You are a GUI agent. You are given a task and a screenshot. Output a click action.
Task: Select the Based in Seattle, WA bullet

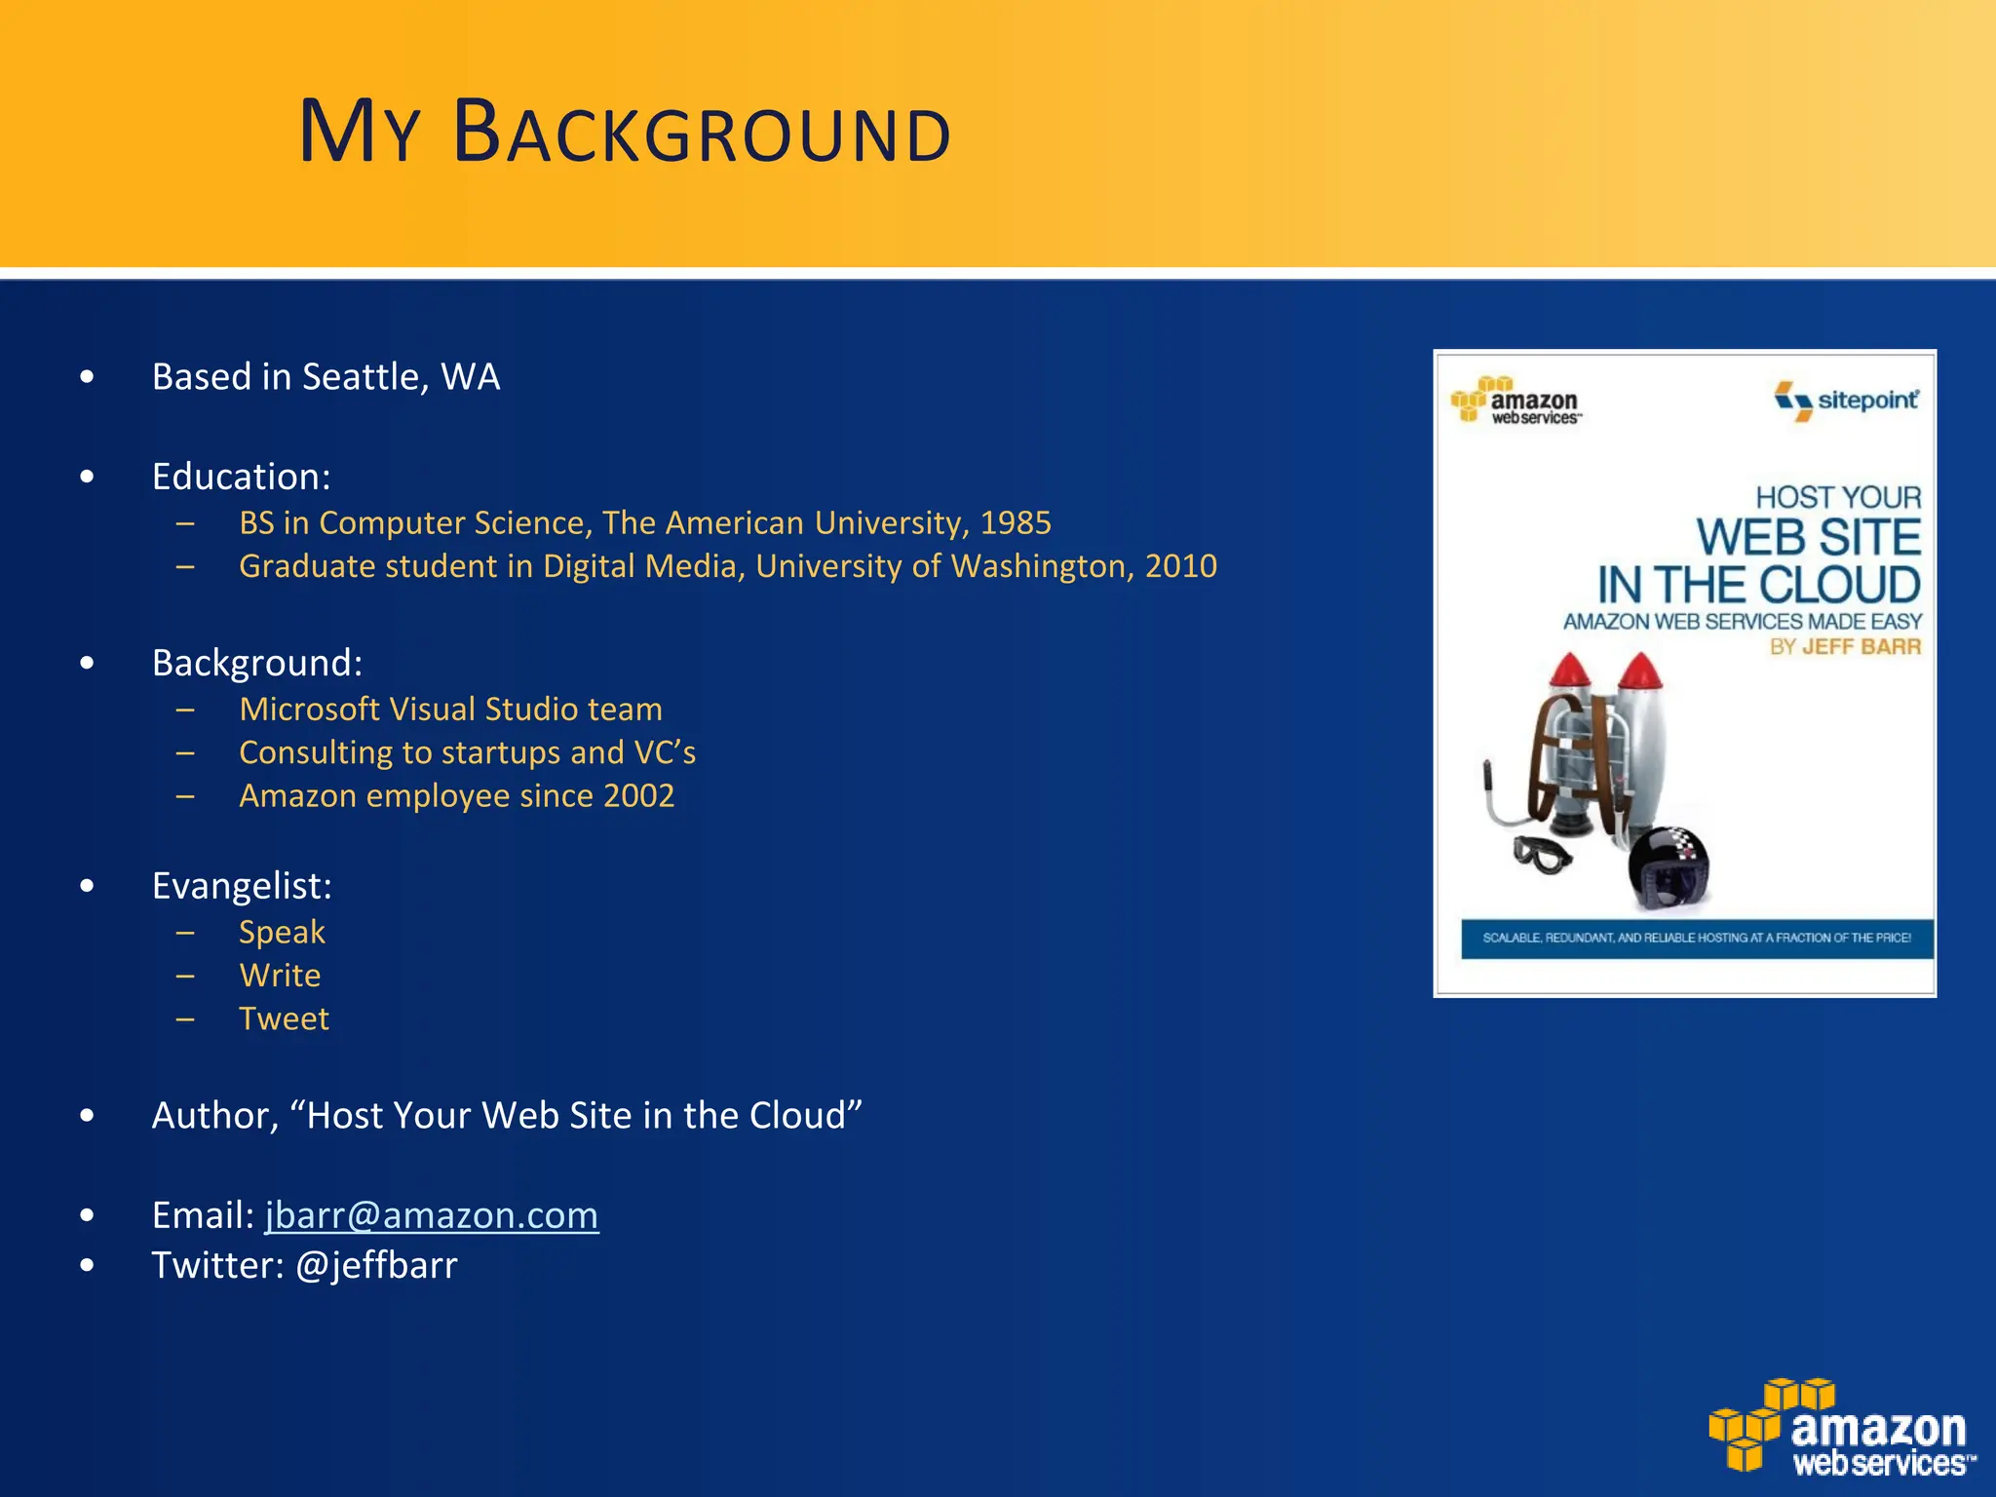coord(326,377)
